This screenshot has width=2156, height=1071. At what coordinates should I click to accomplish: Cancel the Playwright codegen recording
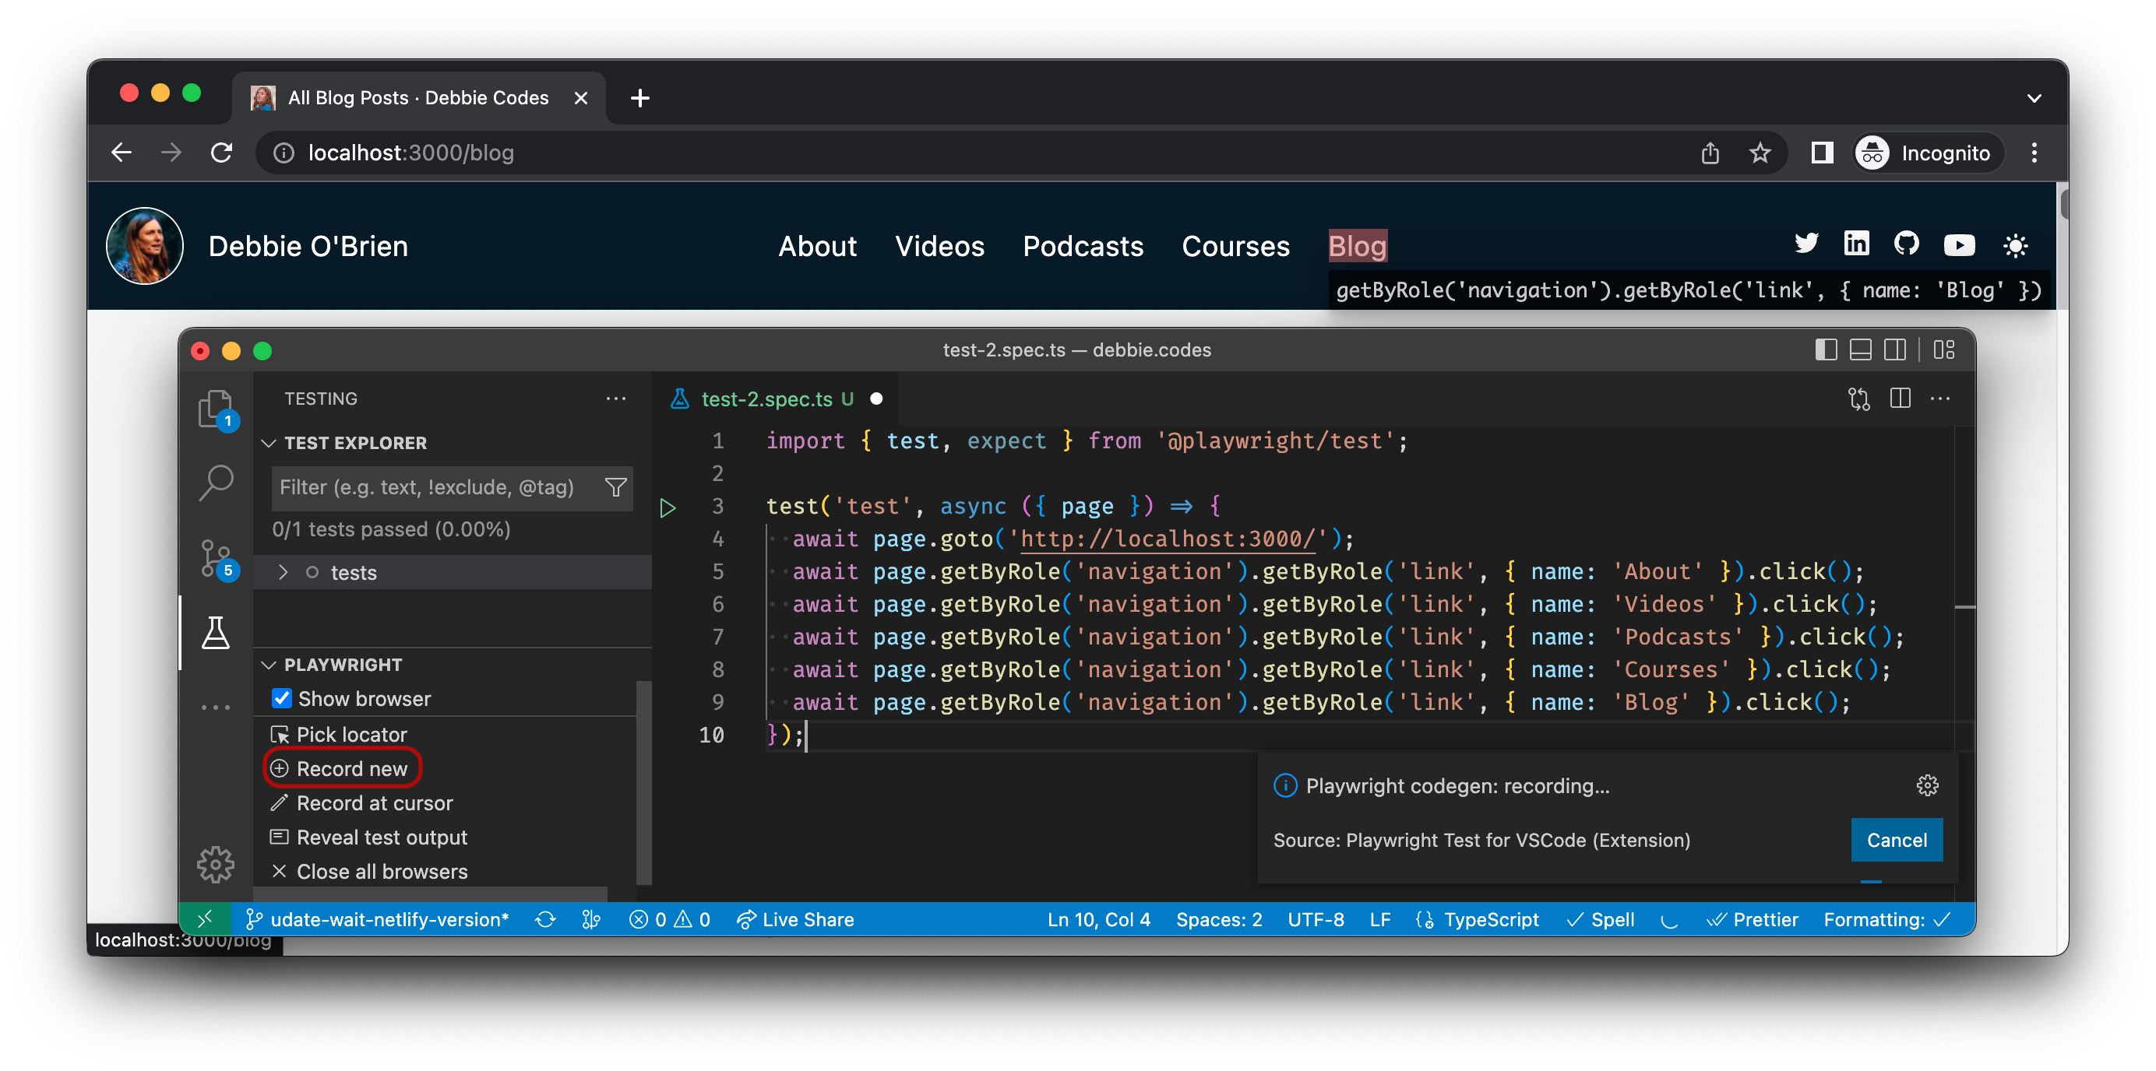[1896, 841]
